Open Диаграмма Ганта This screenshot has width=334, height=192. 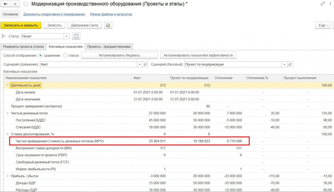pos(85,25)
